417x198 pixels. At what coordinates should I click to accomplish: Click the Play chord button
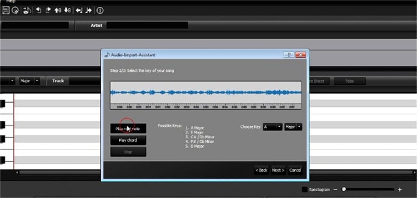(128, 140)
